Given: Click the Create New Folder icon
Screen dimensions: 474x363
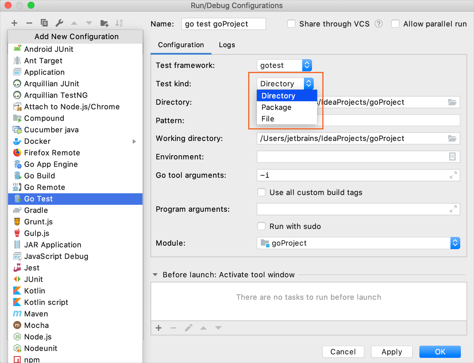Looking at the screenshot, I should (x=104, y=23).
